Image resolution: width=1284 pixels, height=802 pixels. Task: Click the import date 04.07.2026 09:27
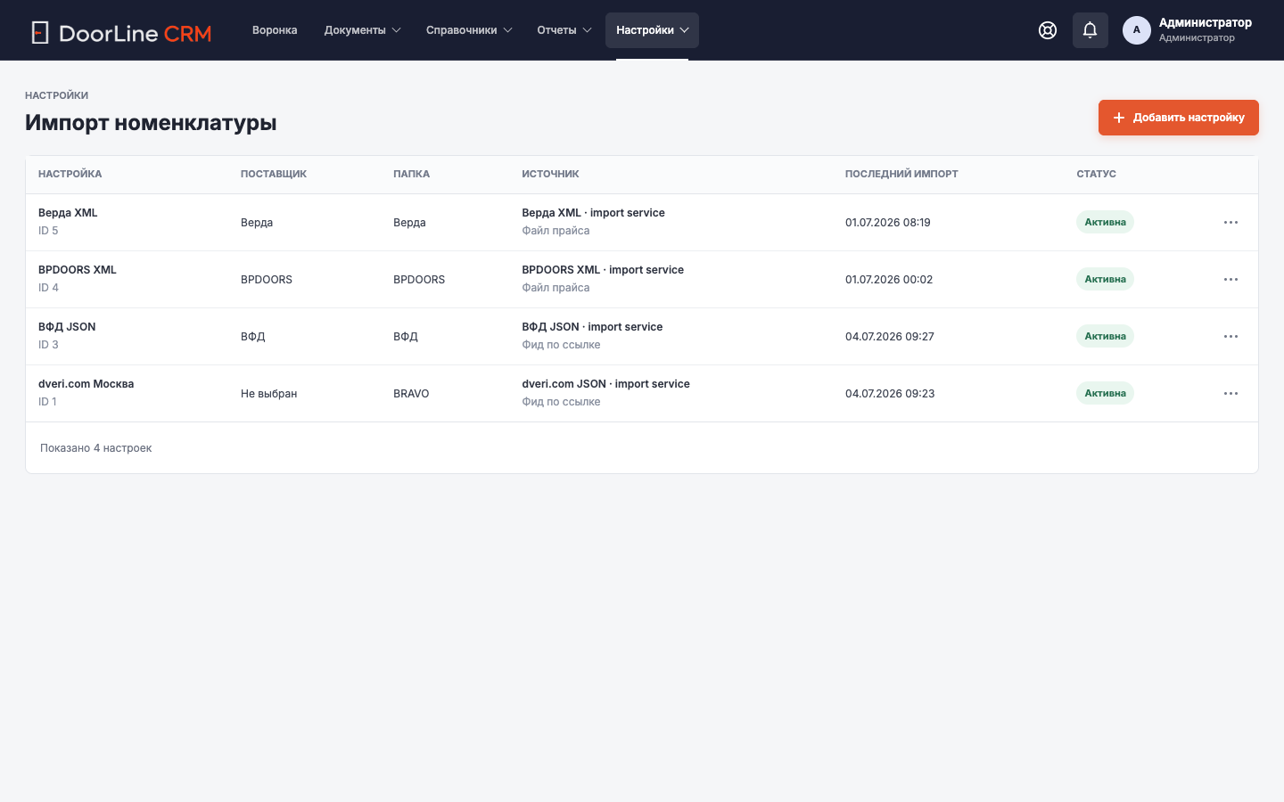890,337
